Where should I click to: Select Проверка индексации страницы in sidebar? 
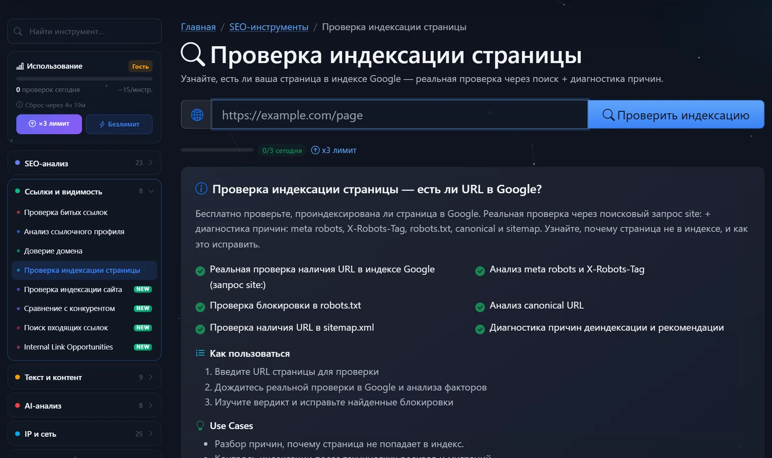[84, 270]
